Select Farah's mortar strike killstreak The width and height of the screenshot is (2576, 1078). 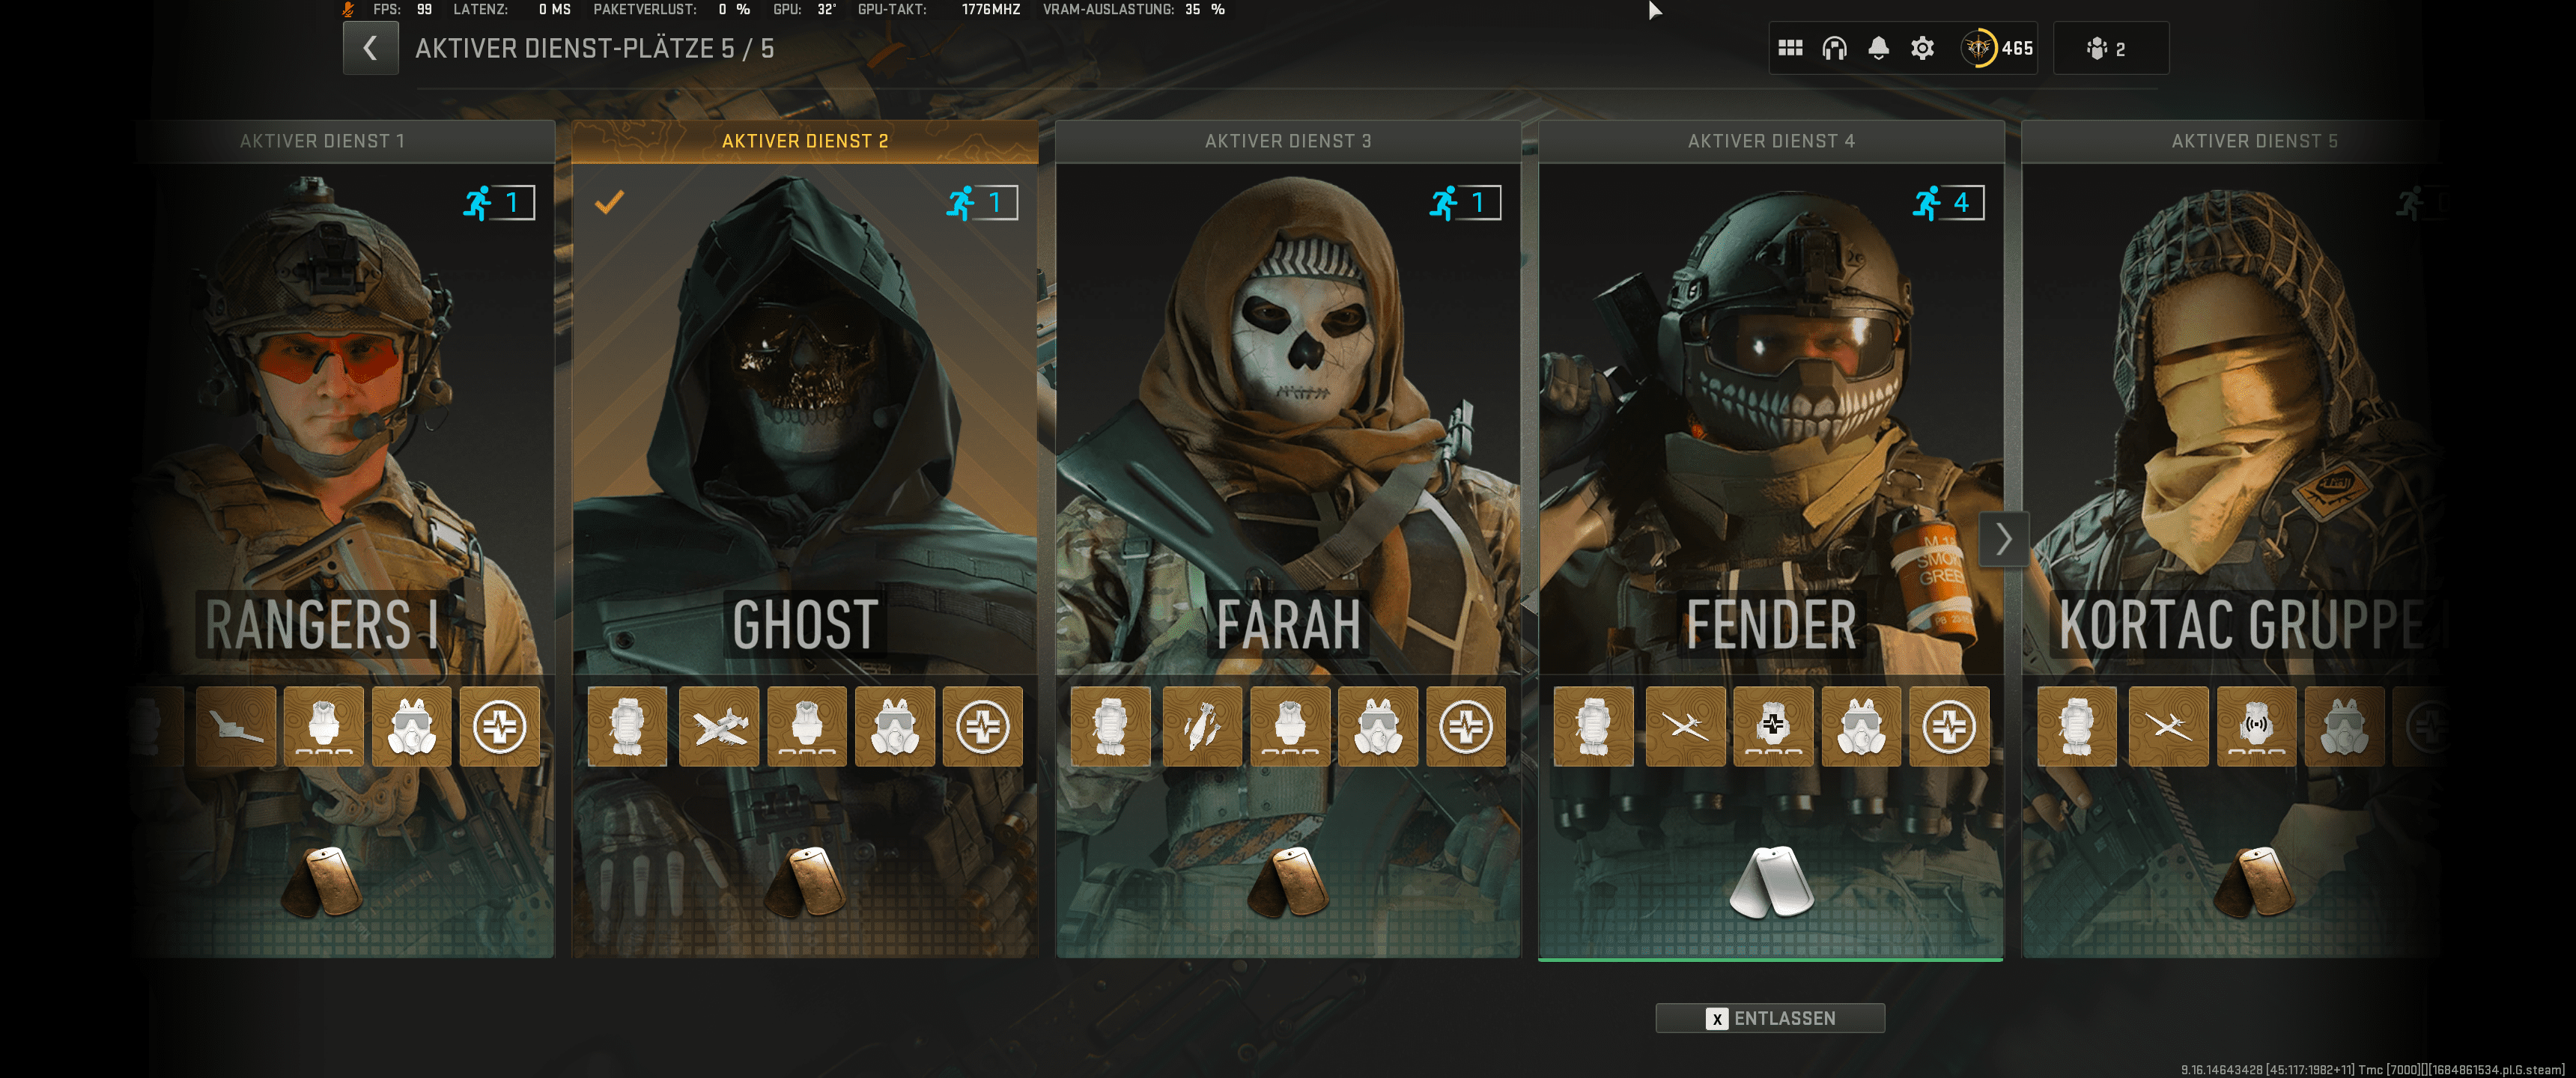click(1202, 727)
